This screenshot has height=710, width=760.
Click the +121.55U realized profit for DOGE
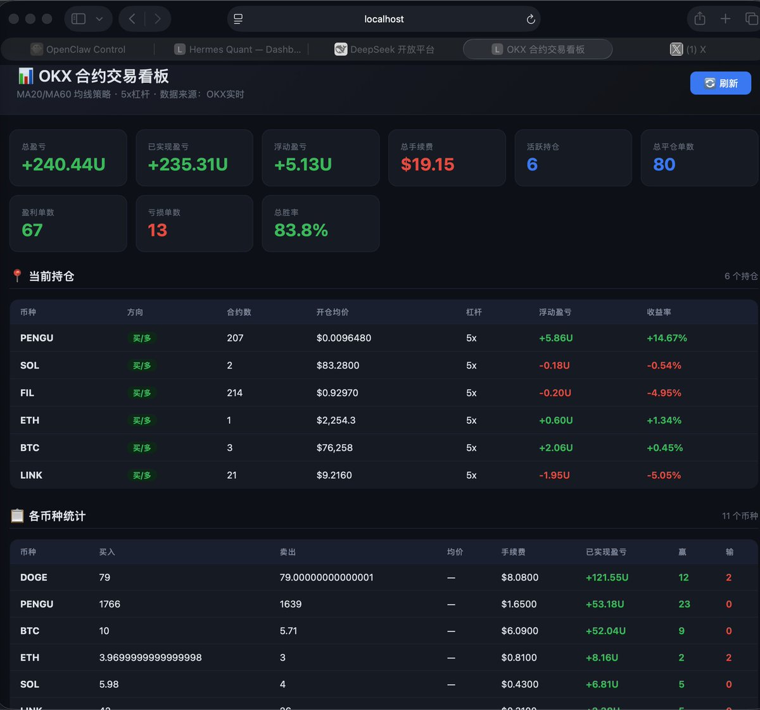[607, 578]
